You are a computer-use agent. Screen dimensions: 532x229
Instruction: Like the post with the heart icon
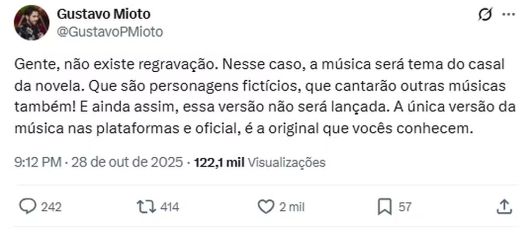point(265,207)
